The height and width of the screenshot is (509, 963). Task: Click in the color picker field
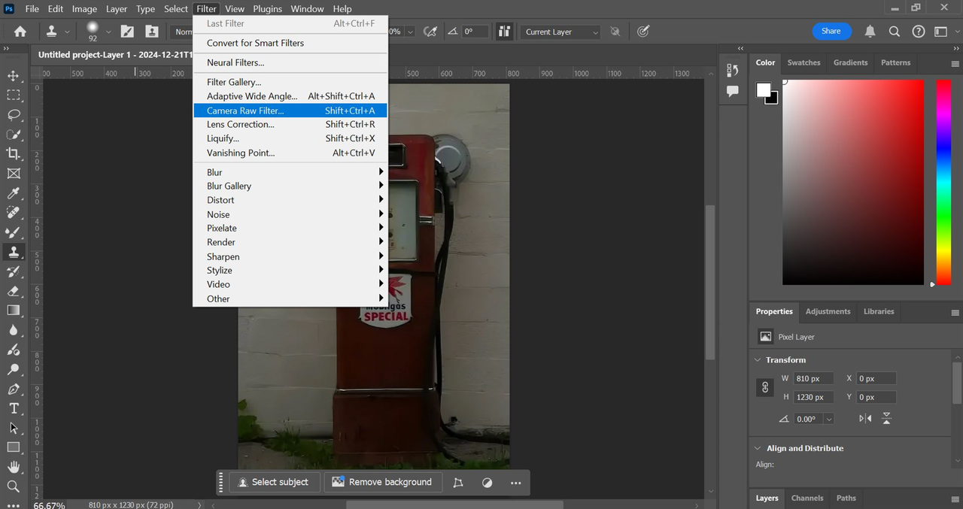853,183
